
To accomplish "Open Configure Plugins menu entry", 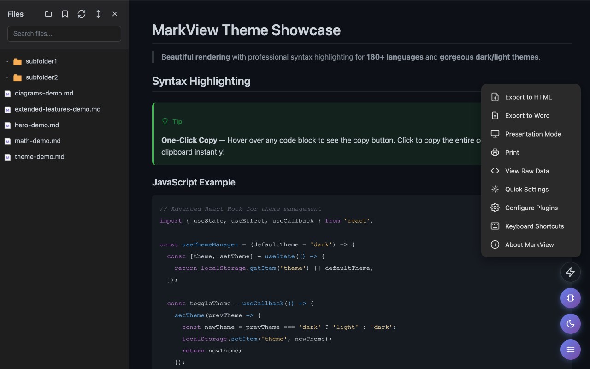I will click(x=531, y=208).
